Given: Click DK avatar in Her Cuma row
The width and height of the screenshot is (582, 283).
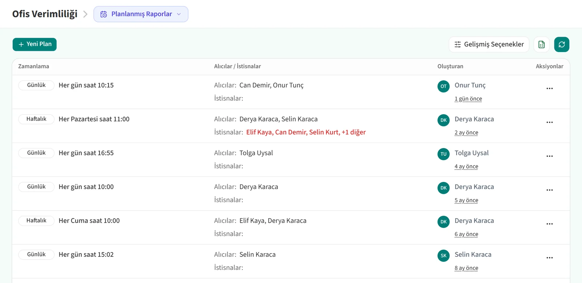Looking at the screenshot, I should click(443, 222).
